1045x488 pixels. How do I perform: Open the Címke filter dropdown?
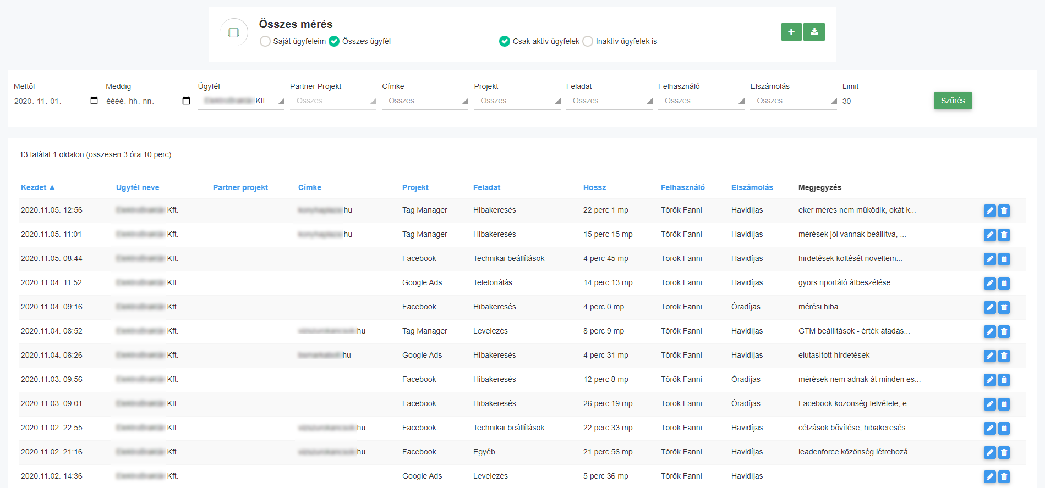(425, 101)
